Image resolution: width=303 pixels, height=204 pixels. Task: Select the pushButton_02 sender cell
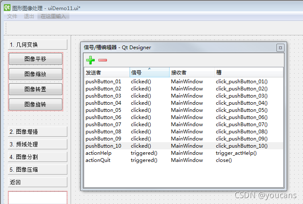(x=104, y=89)
